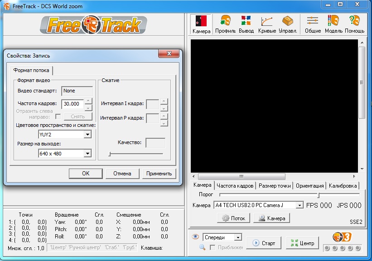Click the Интервал P кадра field
The height and width of the screenshot is (261, 372).
[153, 118]
